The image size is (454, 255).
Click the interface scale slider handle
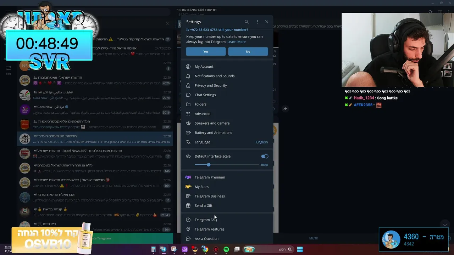pos(209,165)
